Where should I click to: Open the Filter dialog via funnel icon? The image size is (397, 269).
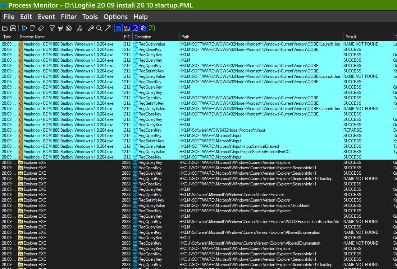[x=52, y=28]
